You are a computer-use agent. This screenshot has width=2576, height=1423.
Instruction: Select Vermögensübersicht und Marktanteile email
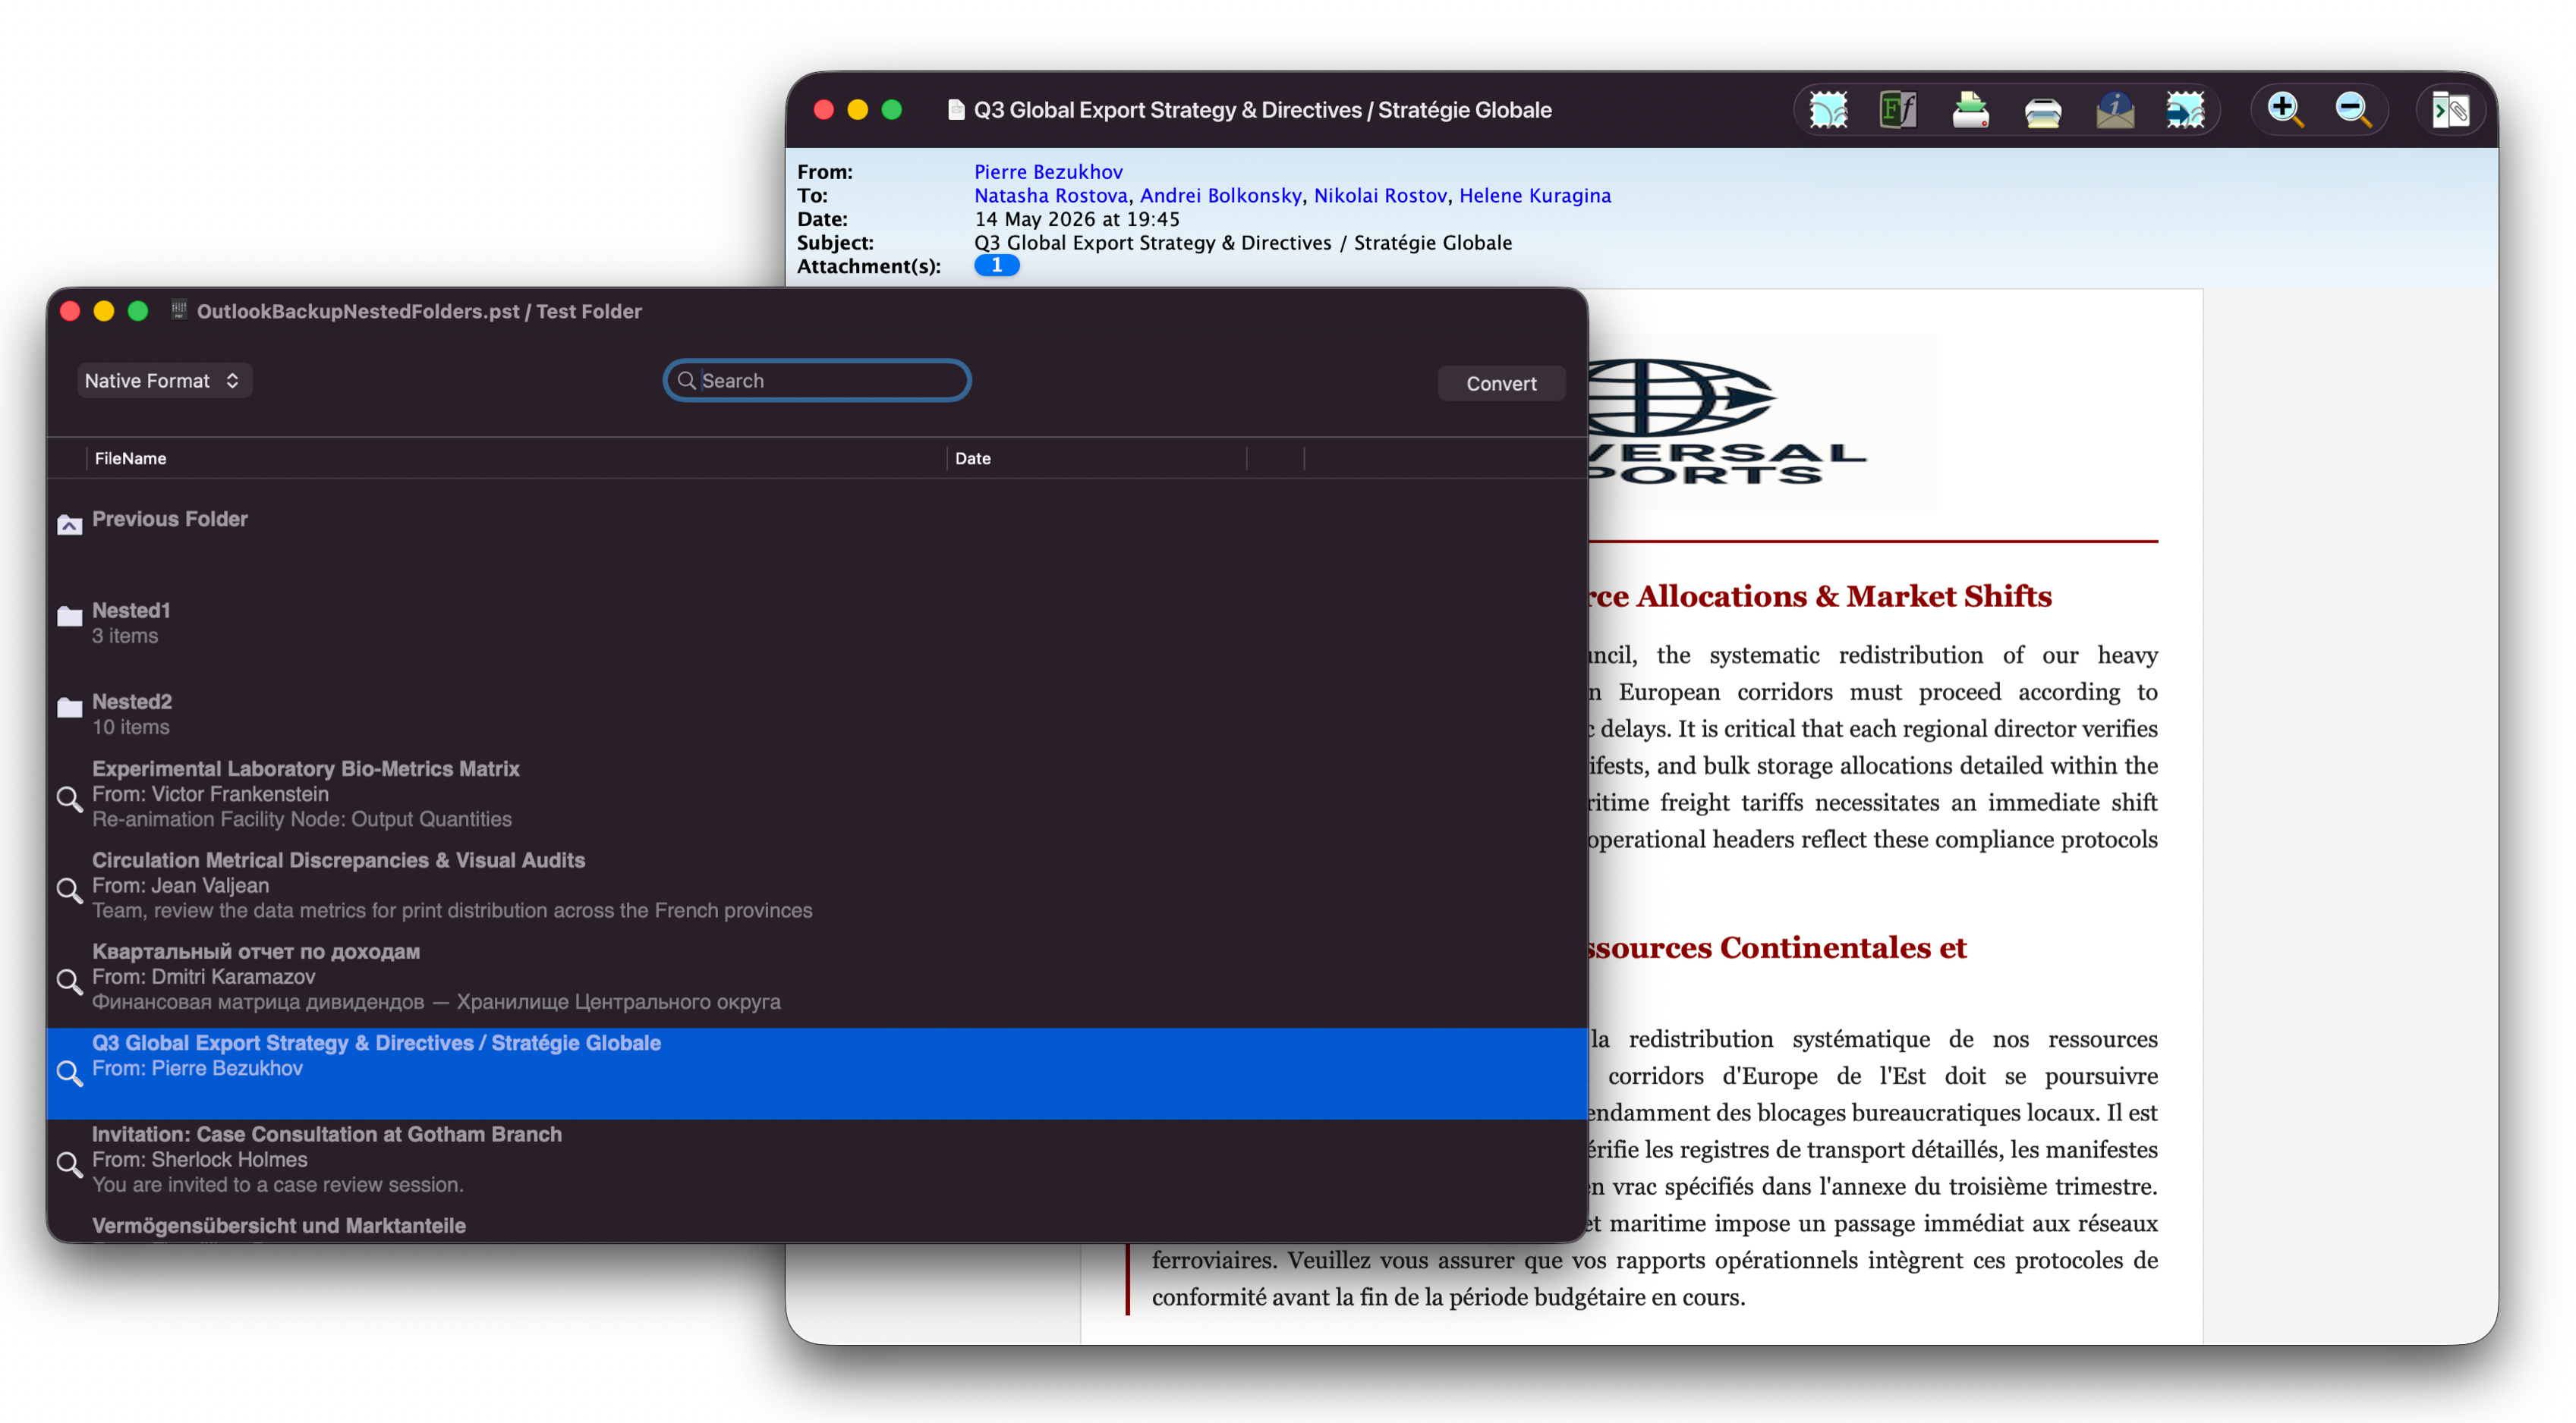[x=817, y=1227]
